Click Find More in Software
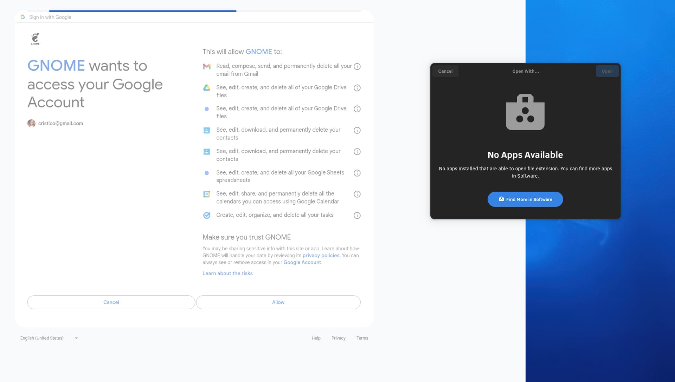Screen dimensions: 675x382 pyautogui.click(x=525, y=199)
